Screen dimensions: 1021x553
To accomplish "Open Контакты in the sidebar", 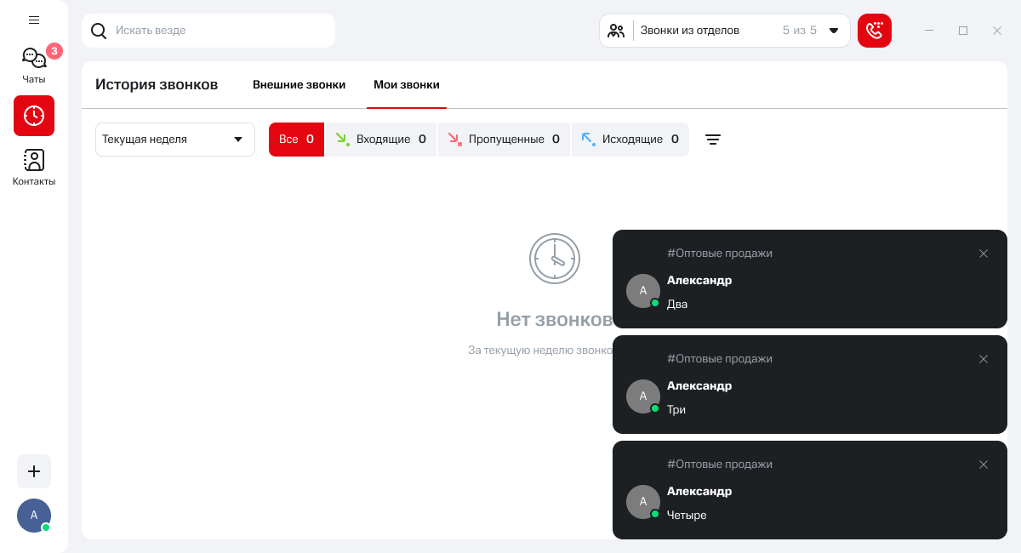I will [34, 167].
